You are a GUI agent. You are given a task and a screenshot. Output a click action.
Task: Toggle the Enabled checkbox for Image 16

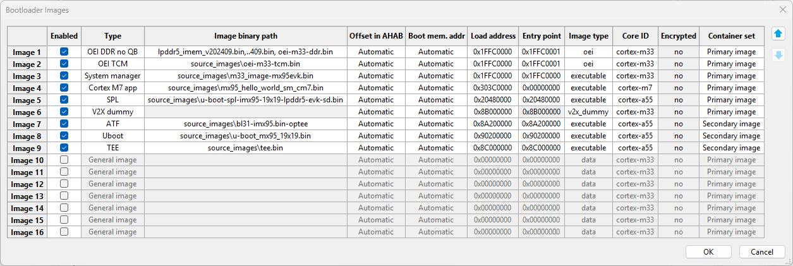(x=64, y=232)
